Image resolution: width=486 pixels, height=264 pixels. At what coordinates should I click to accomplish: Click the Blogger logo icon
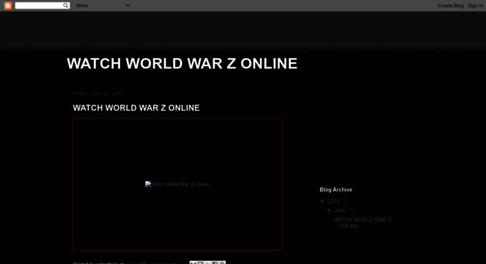[x=8, y=6]
